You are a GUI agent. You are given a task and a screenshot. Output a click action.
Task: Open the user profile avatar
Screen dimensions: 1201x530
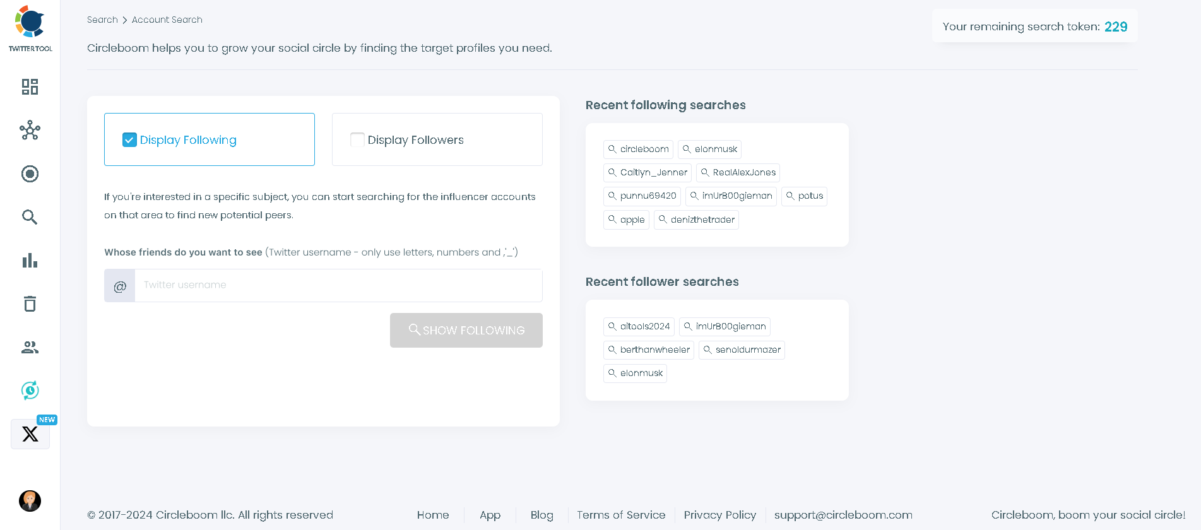tap(30, 501)
